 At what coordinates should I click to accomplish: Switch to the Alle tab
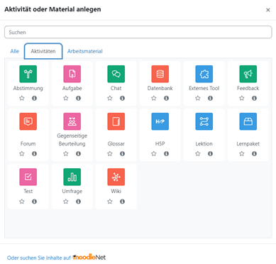[14, 51]
